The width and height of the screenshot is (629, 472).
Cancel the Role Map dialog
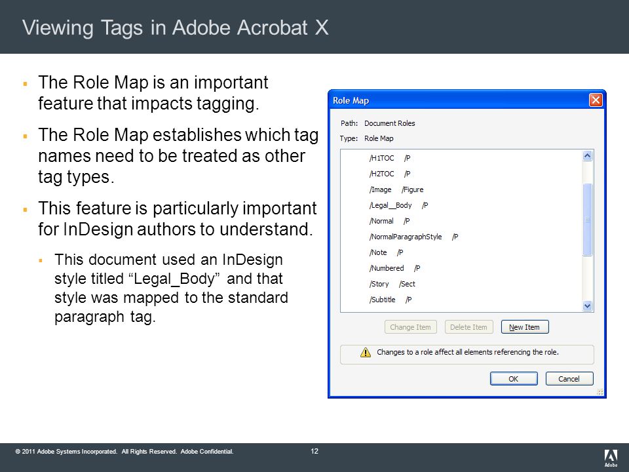pyautogui.click(x=569, y=378)
